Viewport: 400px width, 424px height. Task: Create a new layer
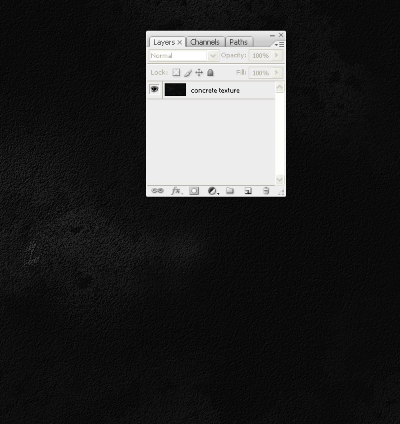[x=248, y=191]
